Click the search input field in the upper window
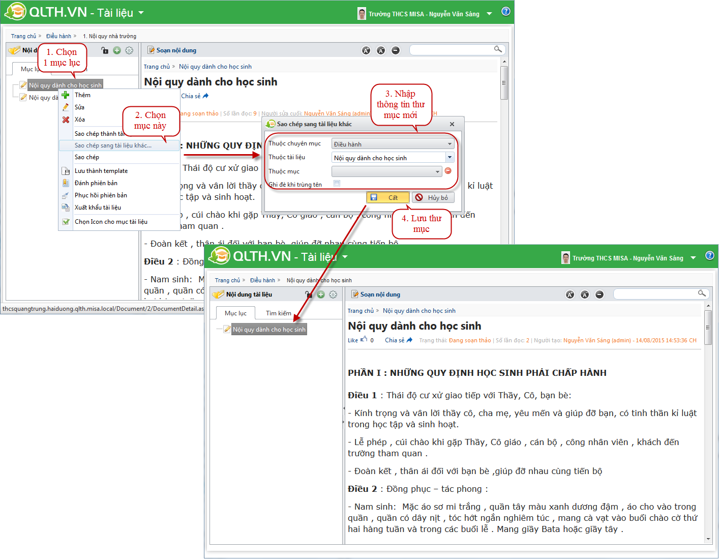Image resolution: width=719 pixels, height=560 pixels. coord(451,50)
